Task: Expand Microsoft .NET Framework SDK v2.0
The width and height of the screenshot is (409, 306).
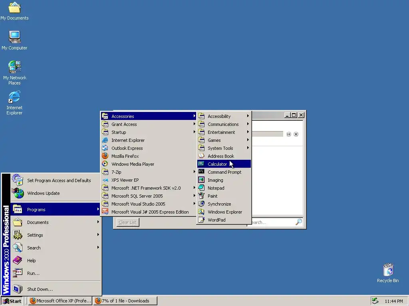Action: tap(149, 188)
